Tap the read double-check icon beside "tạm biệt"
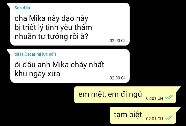This screenshot has height=126, width=186. [169, 118]
